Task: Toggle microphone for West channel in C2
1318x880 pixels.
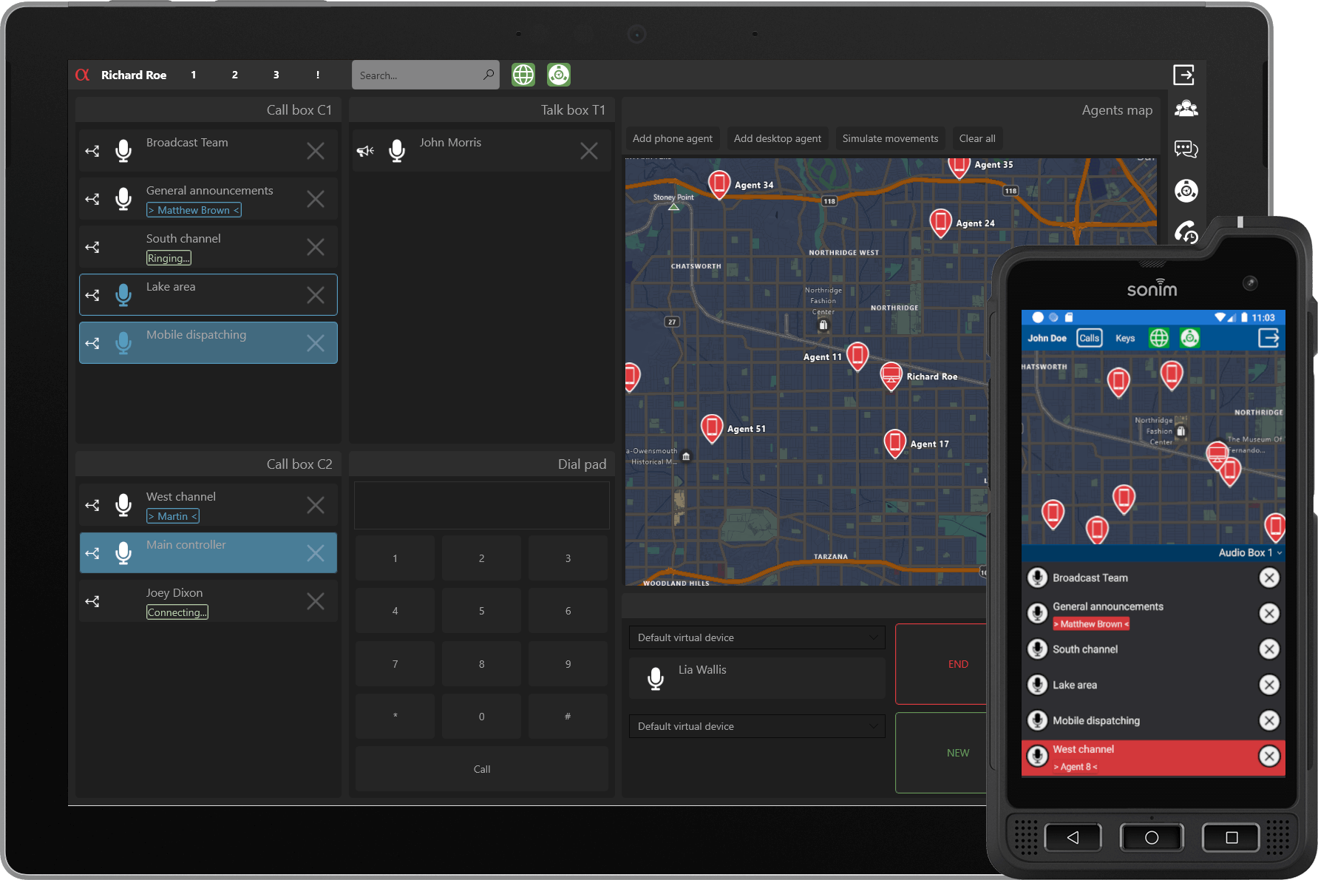Action: tap(123, 505)
